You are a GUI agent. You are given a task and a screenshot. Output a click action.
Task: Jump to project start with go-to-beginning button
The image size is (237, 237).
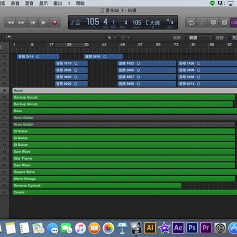32,22
